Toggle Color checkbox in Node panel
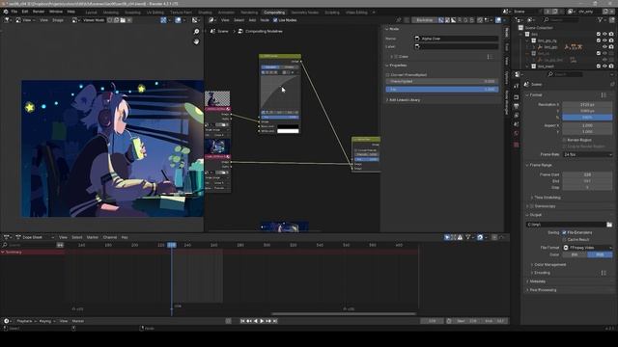 click(x=396, y=57)
